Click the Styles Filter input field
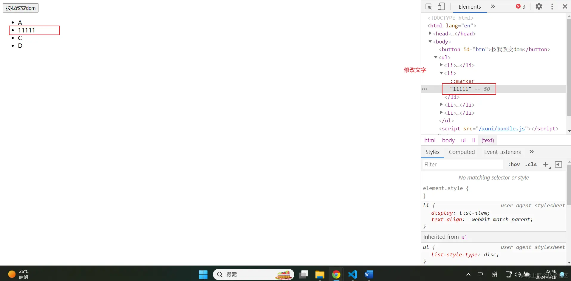This screenshot has height=281, width=571. [462, 164]
